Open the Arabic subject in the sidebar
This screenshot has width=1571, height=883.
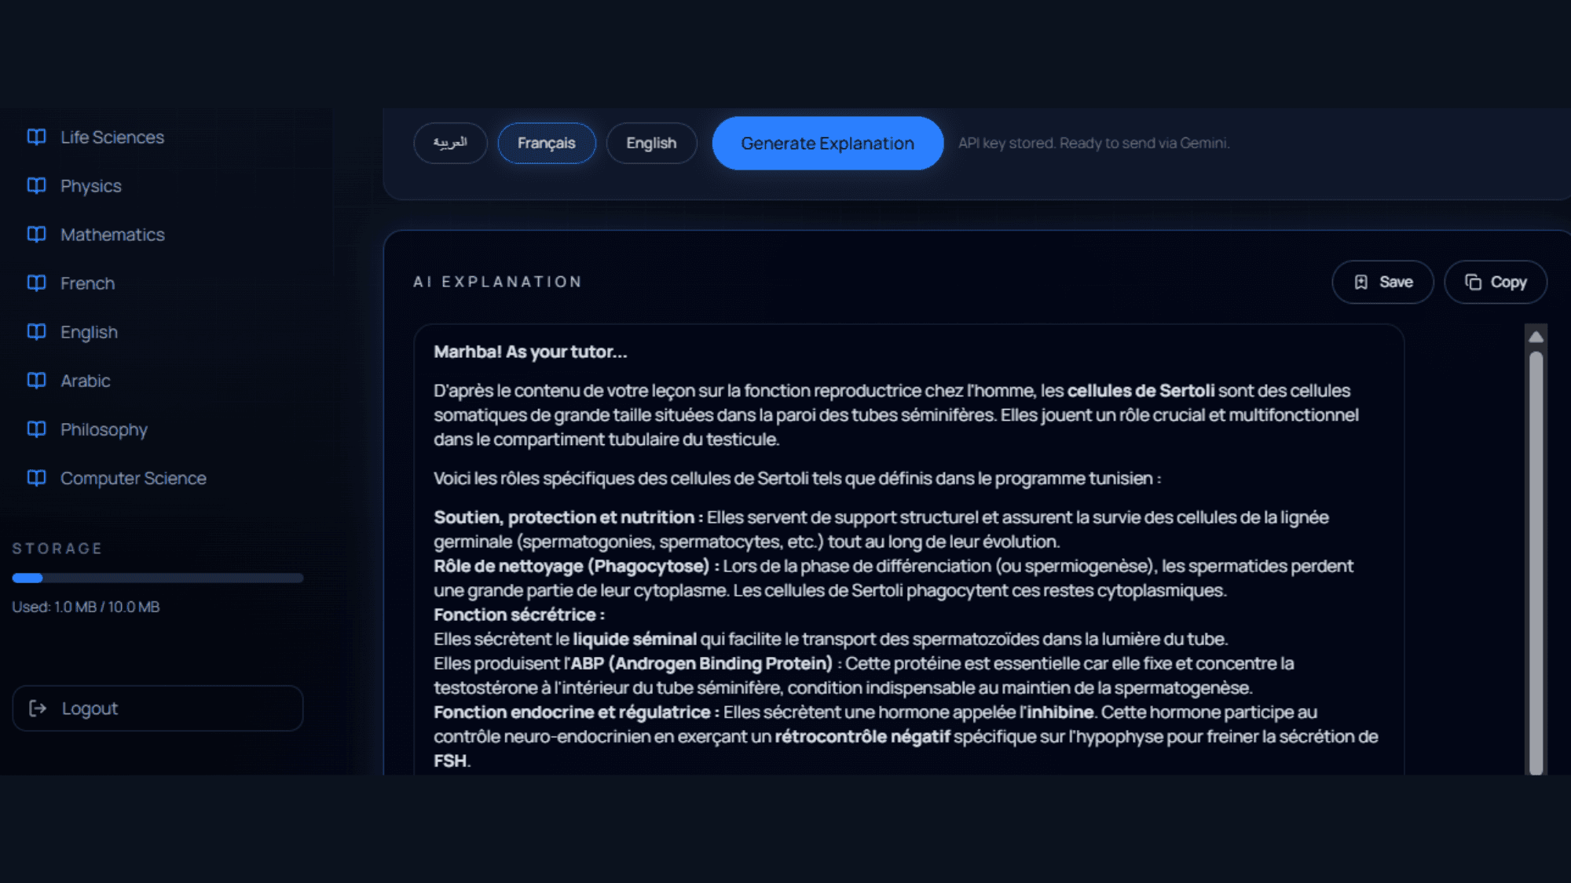pyautogui.click(x=85, y=381)
